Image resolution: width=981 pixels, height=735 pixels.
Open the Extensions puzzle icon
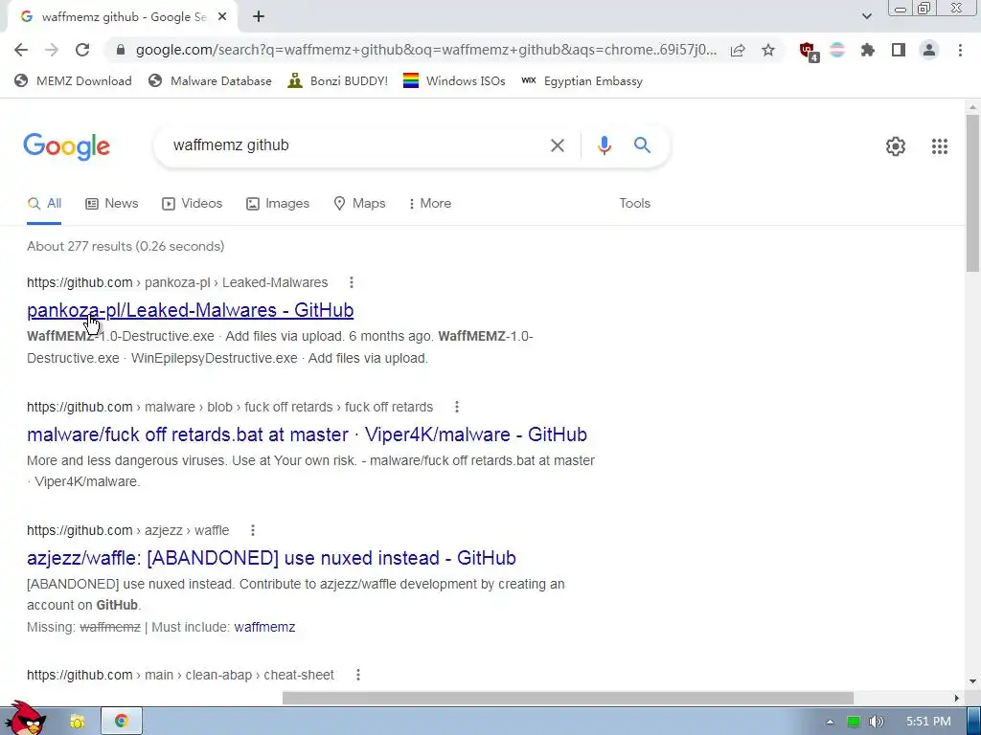867,50
